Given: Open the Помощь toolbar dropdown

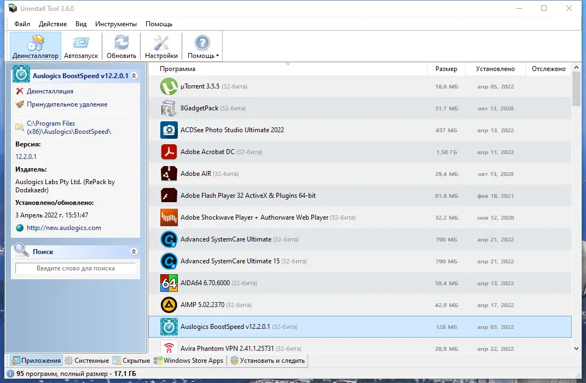Looking at the screenshot, I should coord(202,46).
